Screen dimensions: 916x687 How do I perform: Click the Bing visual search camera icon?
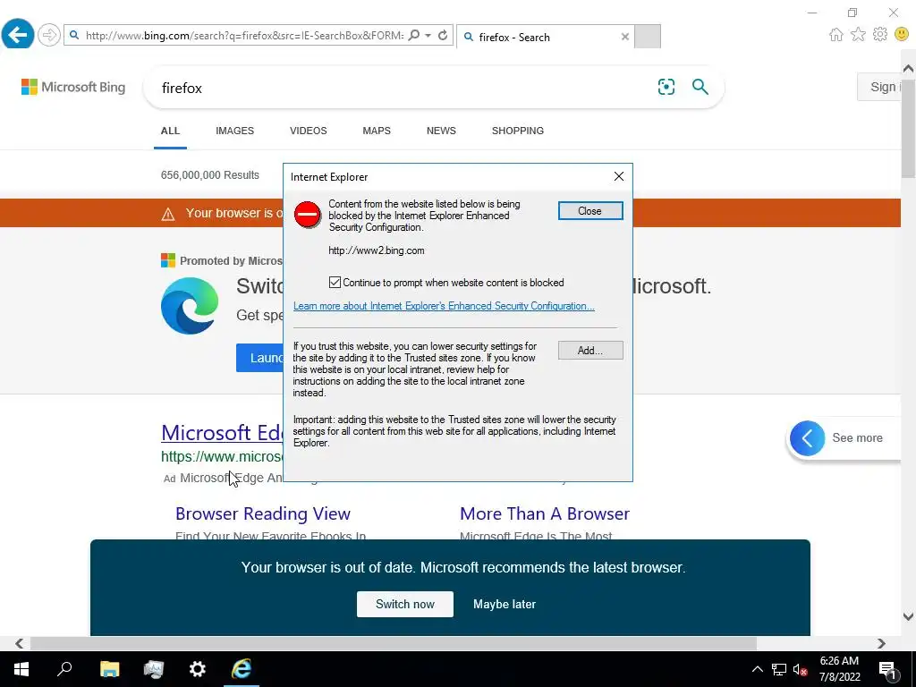[x=666, y=87]
